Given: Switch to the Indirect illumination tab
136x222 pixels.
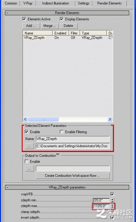Looking at the screenshot, I should (55, 3).
